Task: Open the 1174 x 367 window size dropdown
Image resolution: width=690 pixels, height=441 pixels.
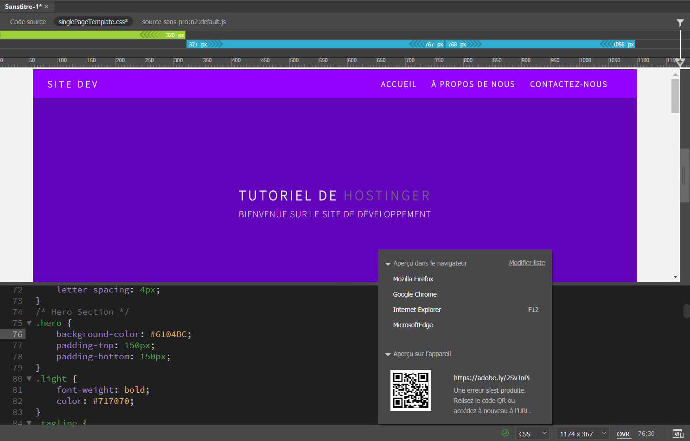Action: [582, 434]
